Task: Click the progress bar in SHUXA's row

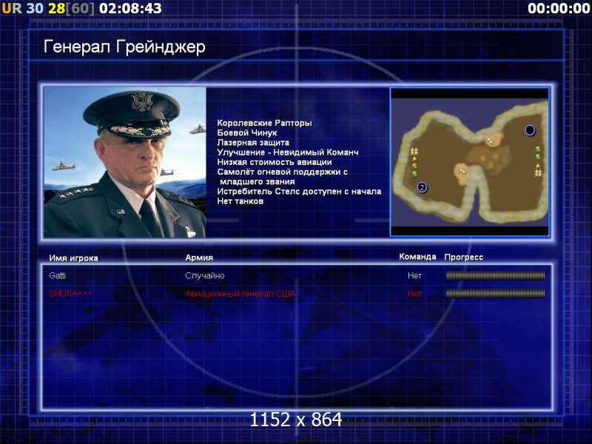Action: click(495, 293)
